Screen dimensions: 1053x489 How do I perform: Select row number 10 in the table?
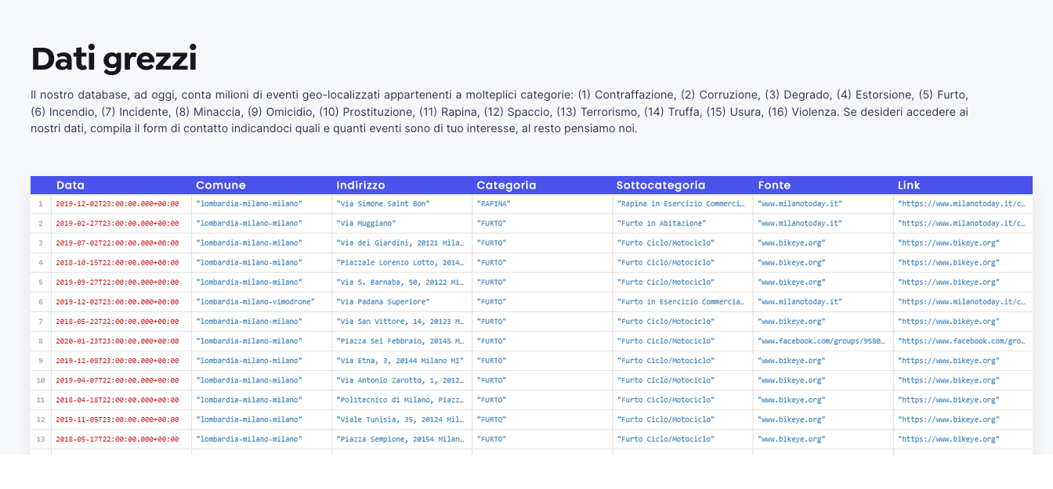tap(41, 380)
